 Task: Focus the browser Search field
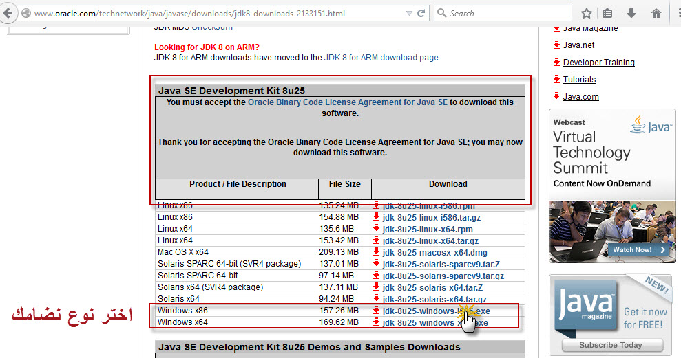pos(503,14)
